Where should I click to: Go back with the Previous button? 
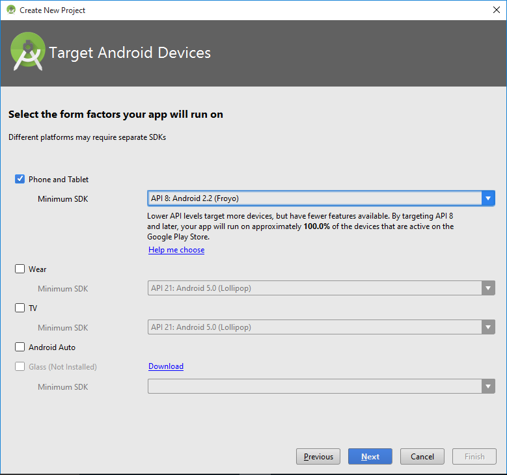(318, 456)
